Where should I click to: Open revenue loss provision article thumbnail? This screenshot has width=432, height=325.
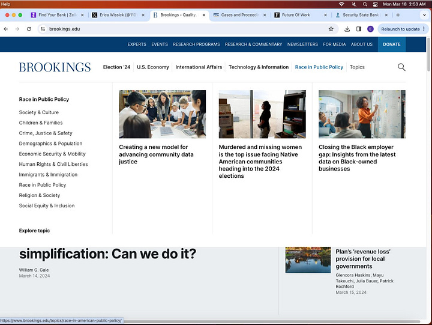pyautogui.click(x=308, y=260)
